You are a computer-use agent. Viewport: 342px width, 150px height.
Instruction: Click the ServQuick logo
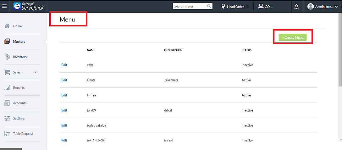coord(29,6)
